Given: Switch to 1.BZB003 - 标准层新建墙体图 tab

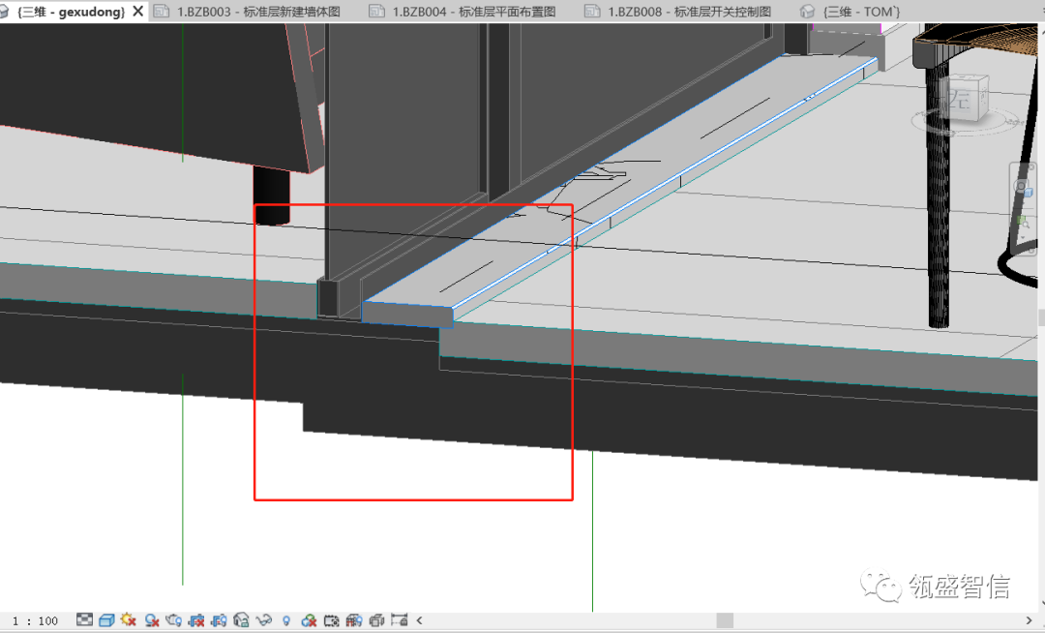Looking at the screenshot, I should click(257, 12).
